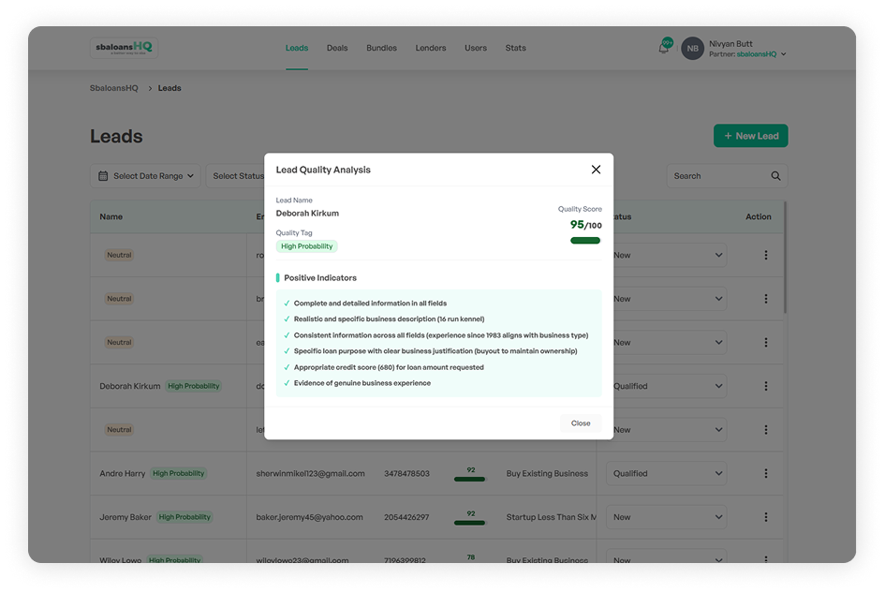
Task: Open the actions kebab menu for Jeremy Baker
Action: [x=765, y=516]
